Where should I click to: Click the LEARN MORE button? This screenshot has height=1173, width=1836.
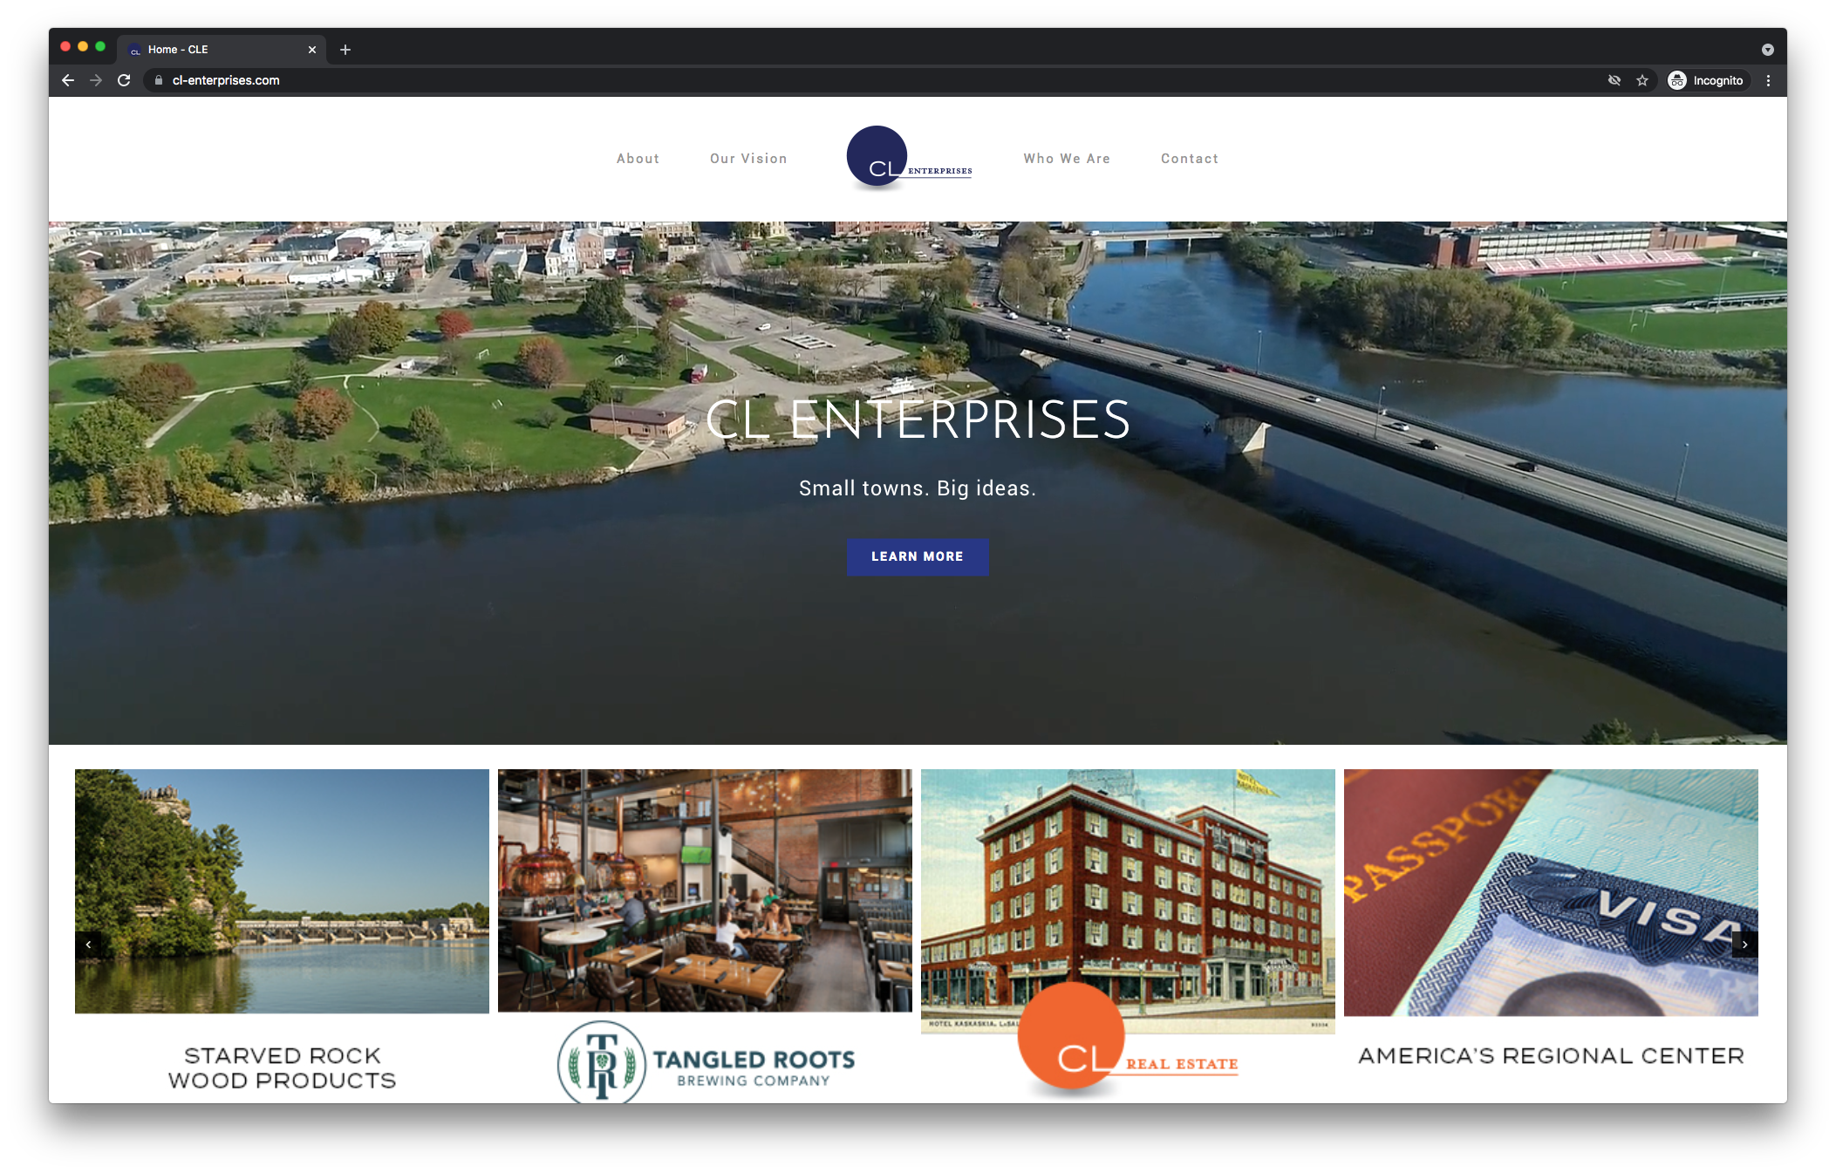[918, 556]
